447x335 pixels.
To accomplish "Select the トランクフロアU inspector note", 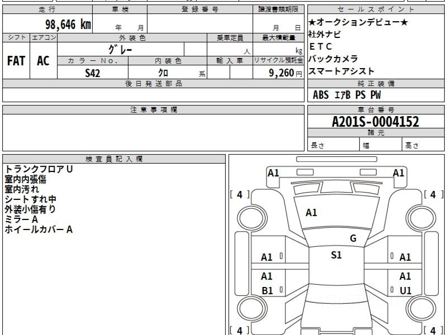I will pyautogui.click(x=39, y=169).
